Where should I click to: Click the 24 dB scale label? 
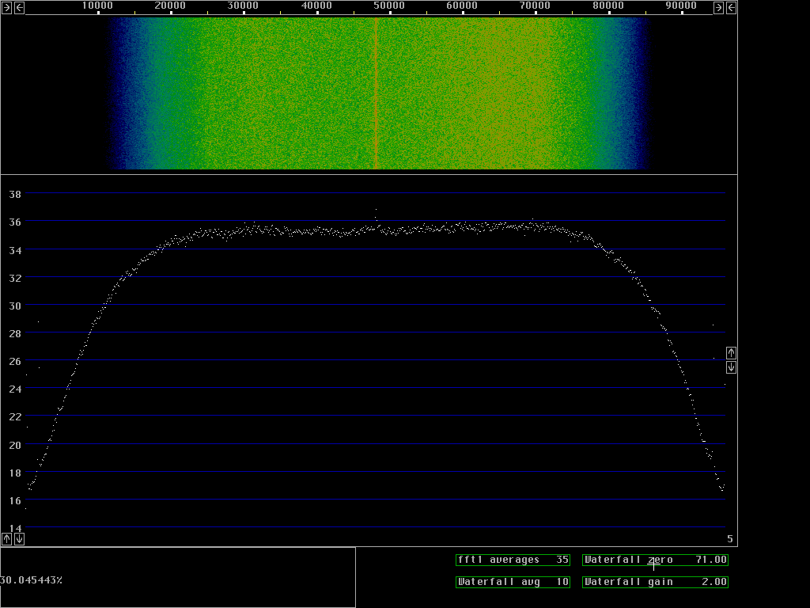[15, 389]
